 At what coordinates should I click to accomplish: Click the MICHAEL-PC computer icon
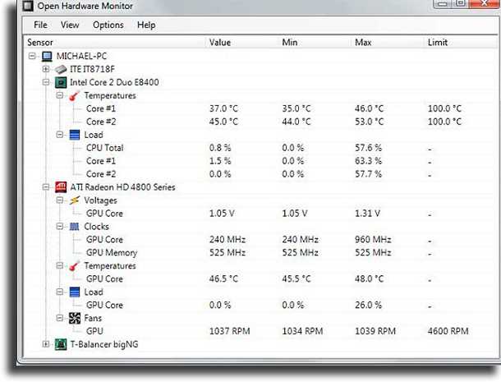(x=47, y=56)
